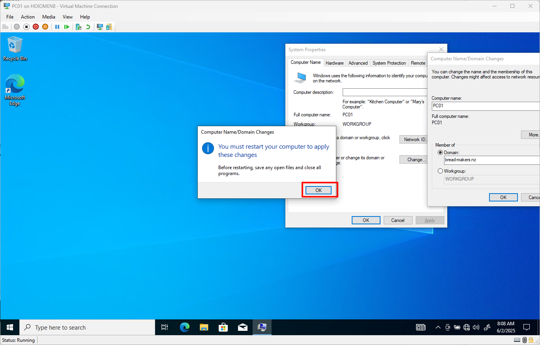
Task: Open the Mail app from the taskbar
Action: click(242, 327)
